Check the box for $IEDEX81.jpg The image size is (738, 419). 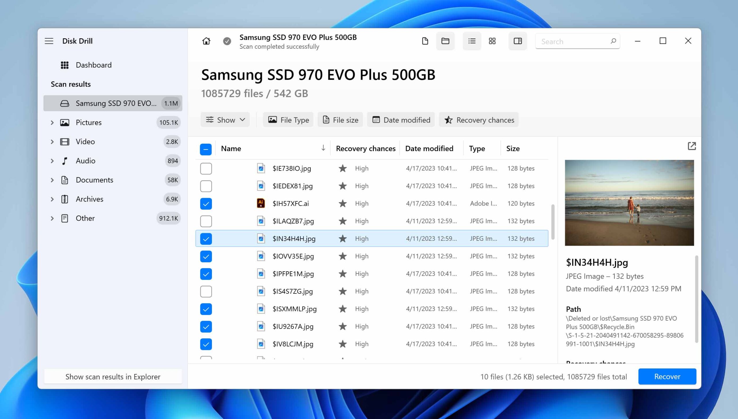pyautogui.click(x=206, y=186)
